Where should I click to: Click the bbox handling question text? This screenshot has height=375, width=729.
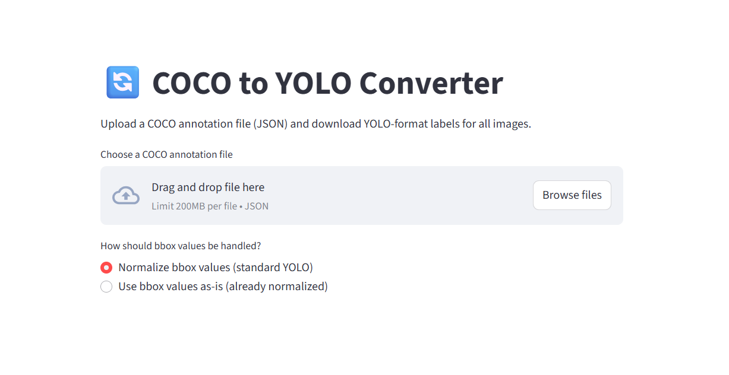pos(181,246)
